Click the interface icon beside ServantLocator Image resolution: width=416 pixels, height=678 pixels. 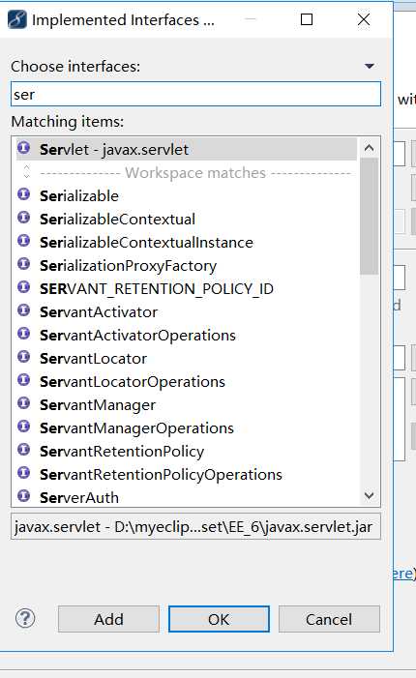coord(24,357)
